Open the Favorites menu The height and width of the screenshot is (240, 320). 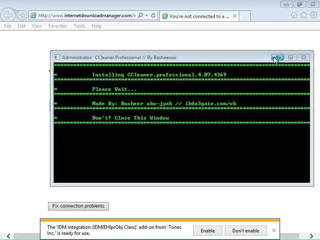tap(58, 26)
